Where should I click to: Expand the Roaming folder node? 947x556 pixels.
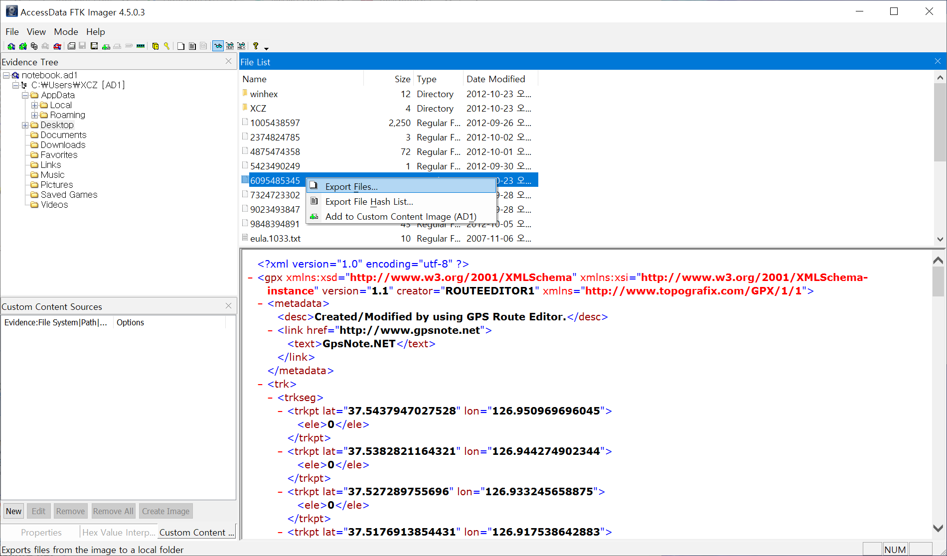(x=34, y=115)
